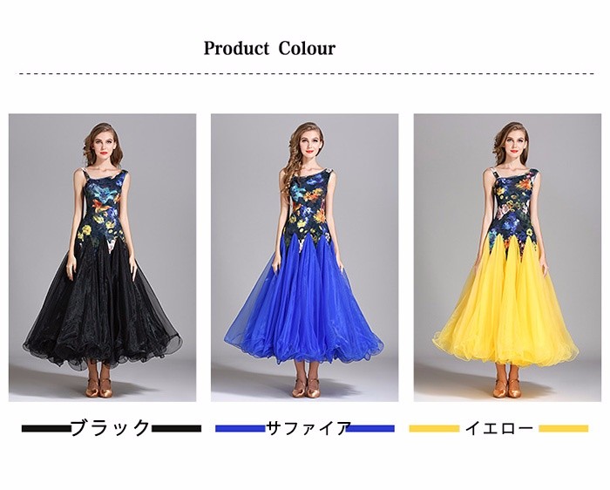Click the dashed divider under heading

tap(305, 73)
